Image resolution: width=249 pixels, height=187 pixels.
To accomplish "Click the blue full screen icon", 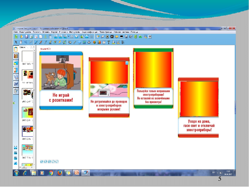I will pos(87,37).
